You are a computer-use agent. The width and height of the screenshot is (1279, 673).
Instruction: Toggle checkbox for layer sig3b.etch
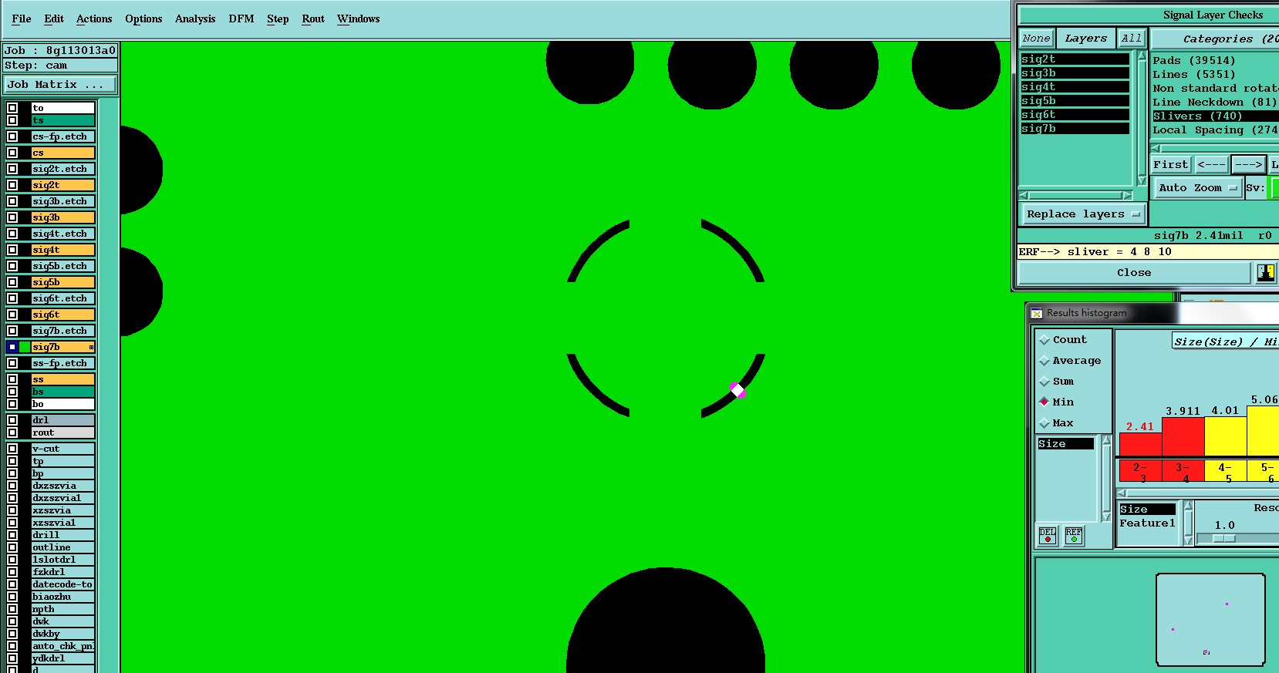pyautogui.click(x=12, y=201)
